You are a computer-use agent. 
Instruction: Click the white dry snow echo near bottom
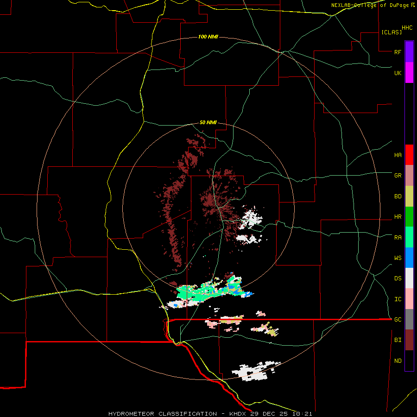click(x=254, y=371)
